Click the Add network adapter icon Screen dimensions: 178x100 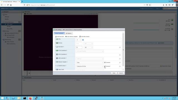(x=66, y=36)
